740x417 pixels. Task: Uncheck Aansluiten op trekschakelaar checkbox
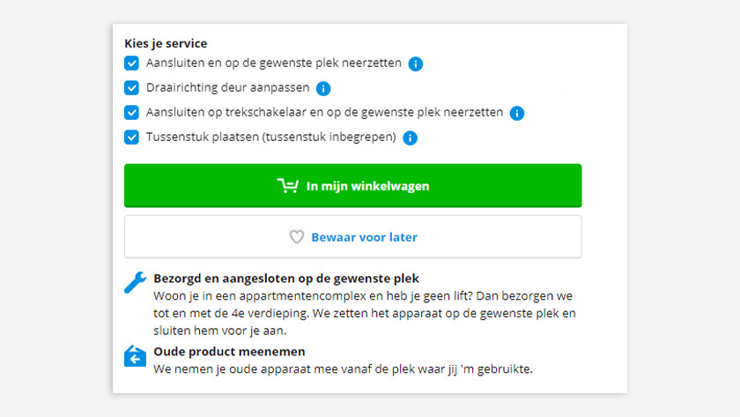click(131, 112)
